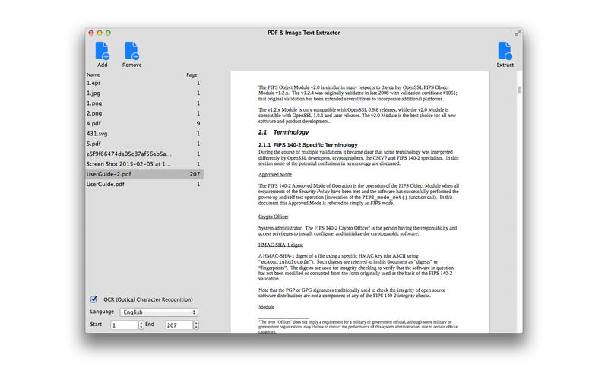
Task: Click the Module underlined heading in preview
Action: point(267,307)
